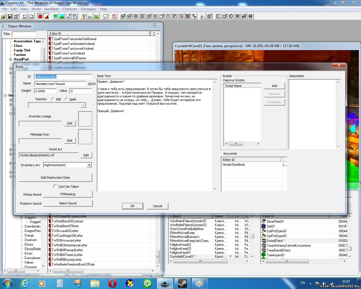
Task: Open the Preferences clipboard toolbar icon
Action: 16,16
